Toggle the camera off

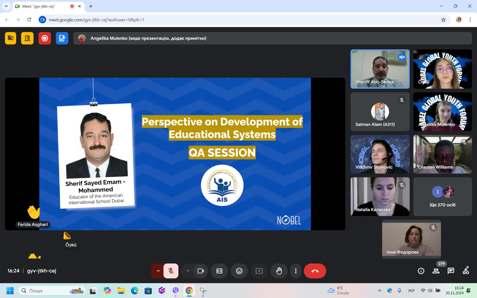coord(201,271)
